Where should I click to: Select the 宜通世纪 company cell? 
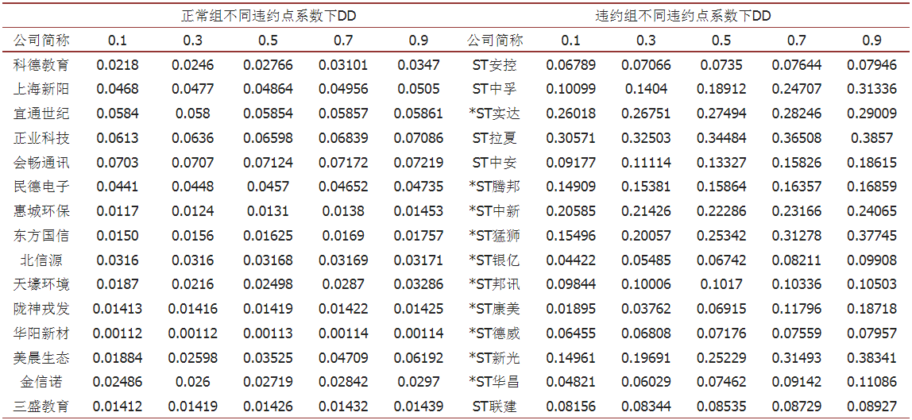coord(41,114)
